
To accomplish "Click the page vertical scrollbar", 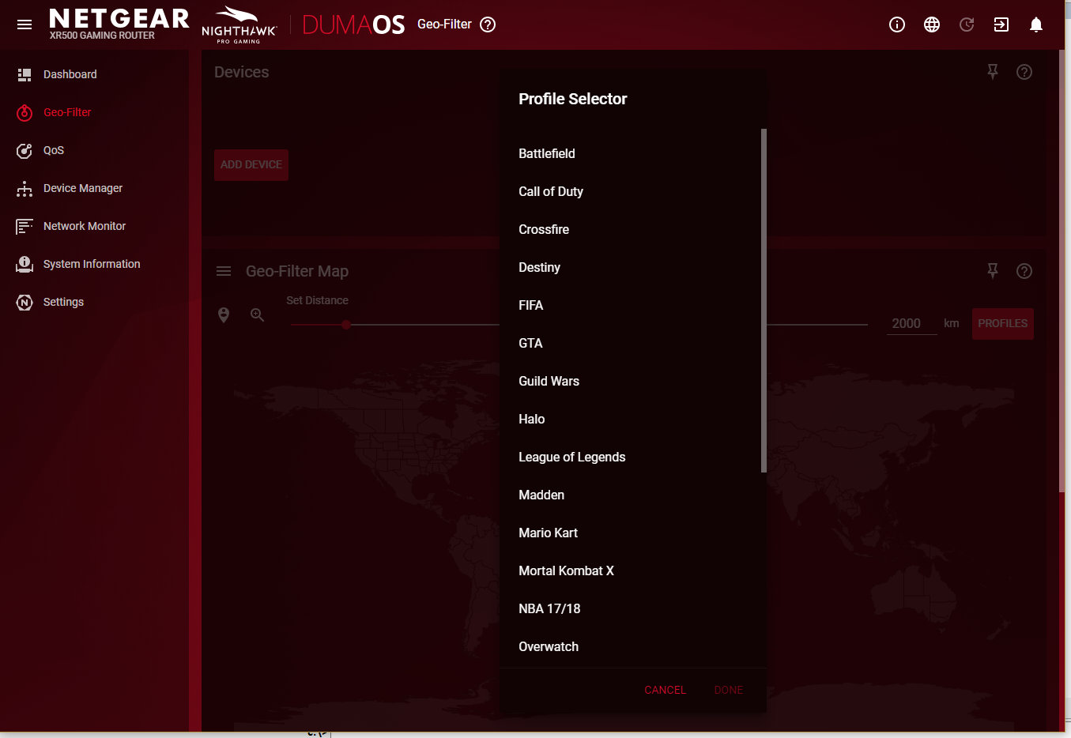I will coord(1062,271).
